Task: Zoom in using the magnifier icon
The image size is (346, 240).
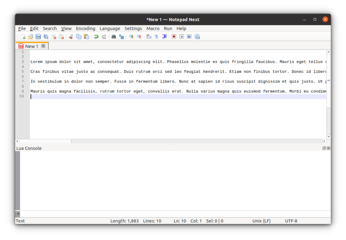Action: [131, 36]
